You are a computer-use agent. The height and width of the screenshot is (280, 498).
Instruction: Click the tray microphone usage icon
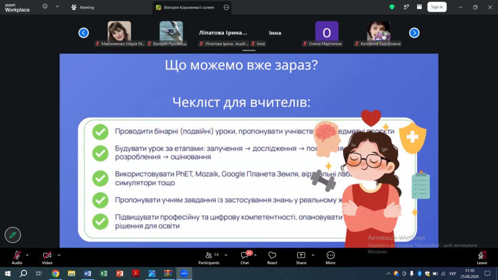tap(411, 274)
